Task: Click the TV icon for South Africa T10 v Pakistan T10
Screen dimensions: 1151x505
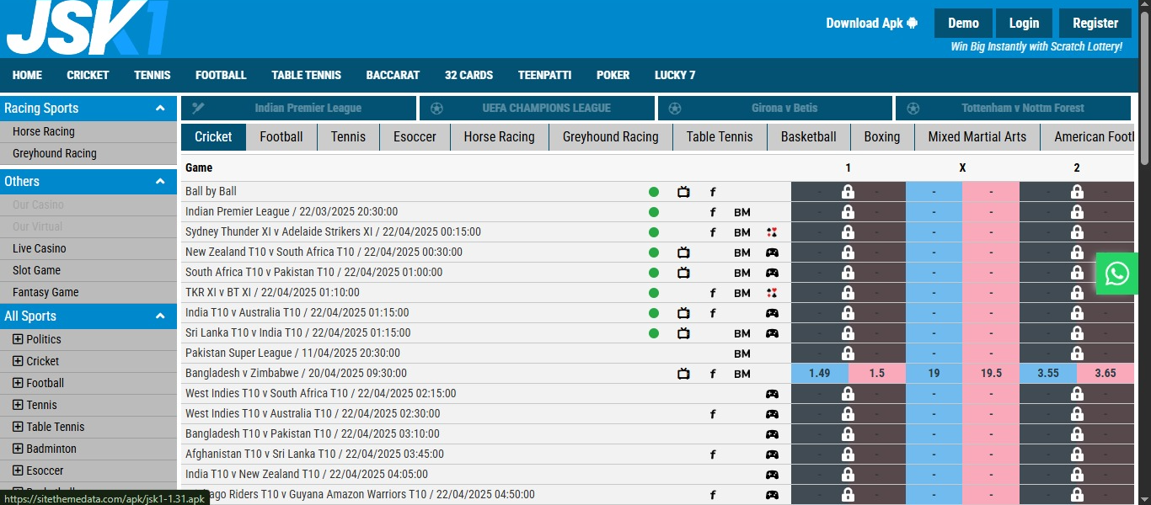Action: click(x=683, y=273)
